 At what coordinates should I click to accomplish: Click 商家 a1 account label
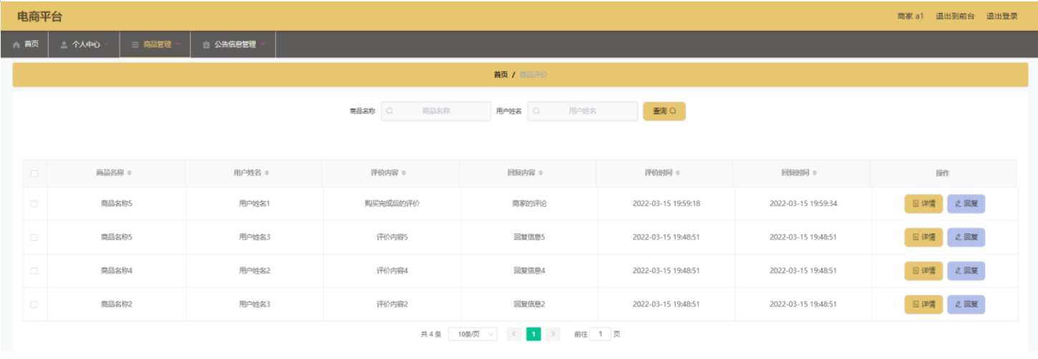(x=910, y=16)
